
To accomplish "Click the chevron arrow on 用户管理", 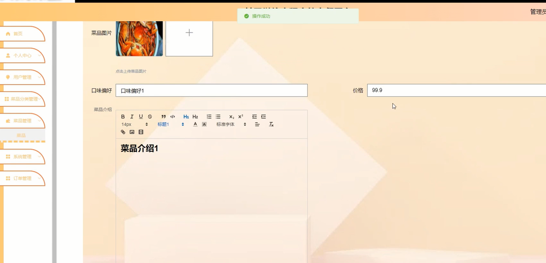I will pyautogui.click(x=39, y=77).
